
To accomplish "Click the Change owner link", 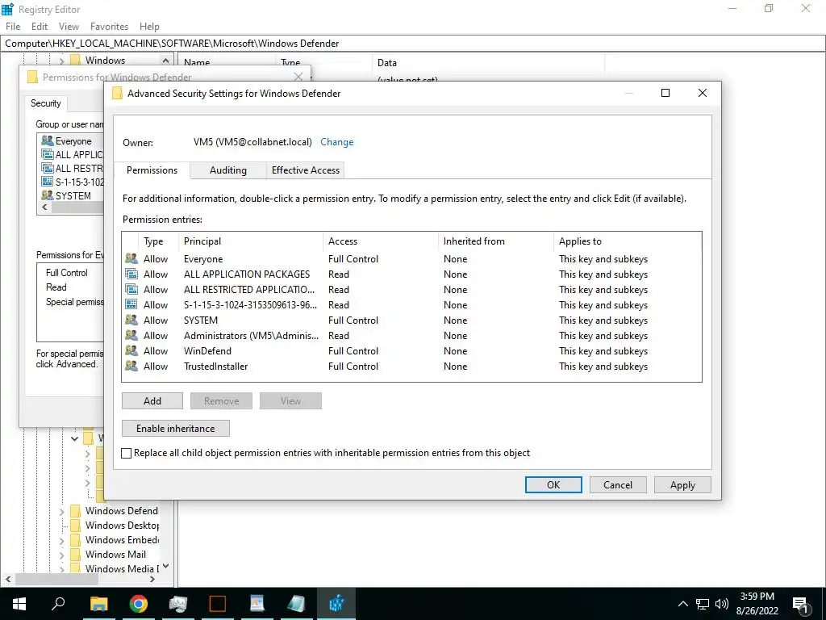I will [336, 142].
